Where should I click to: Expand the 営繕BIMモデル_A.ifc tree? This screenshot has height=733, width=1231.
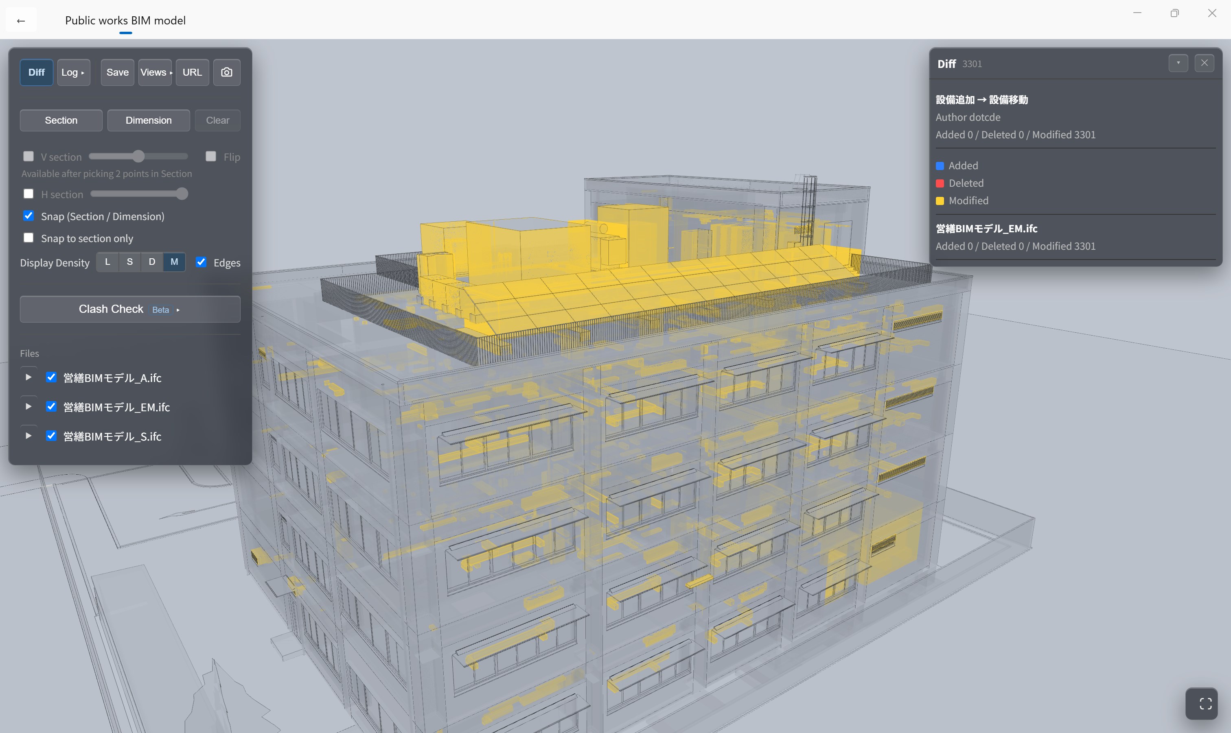click(x=28, y=377)
